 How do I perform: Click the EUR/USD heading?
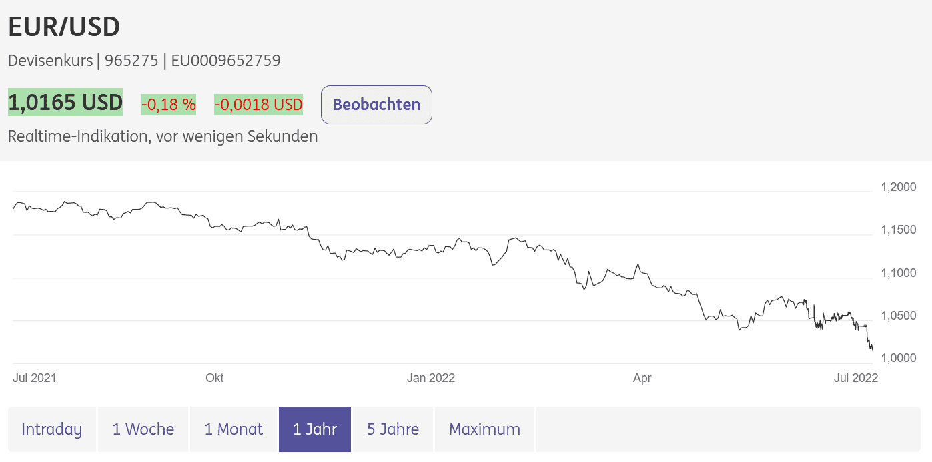[64, 27]
